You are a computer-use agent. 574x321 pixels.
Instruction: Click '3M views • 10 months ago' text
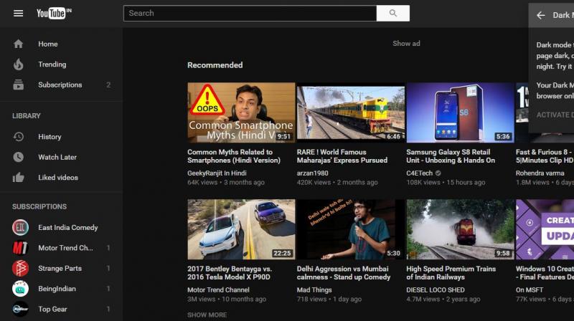coord(227,299)
